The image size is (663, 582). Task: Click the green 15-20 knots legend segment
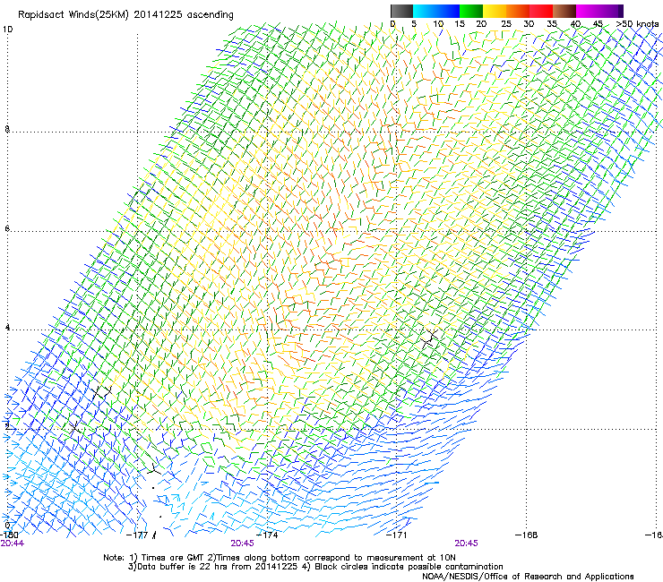click(471, 11)
